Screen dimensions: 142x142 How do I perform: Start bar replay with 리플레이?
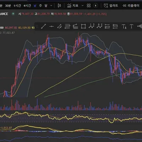click(131, 6)
